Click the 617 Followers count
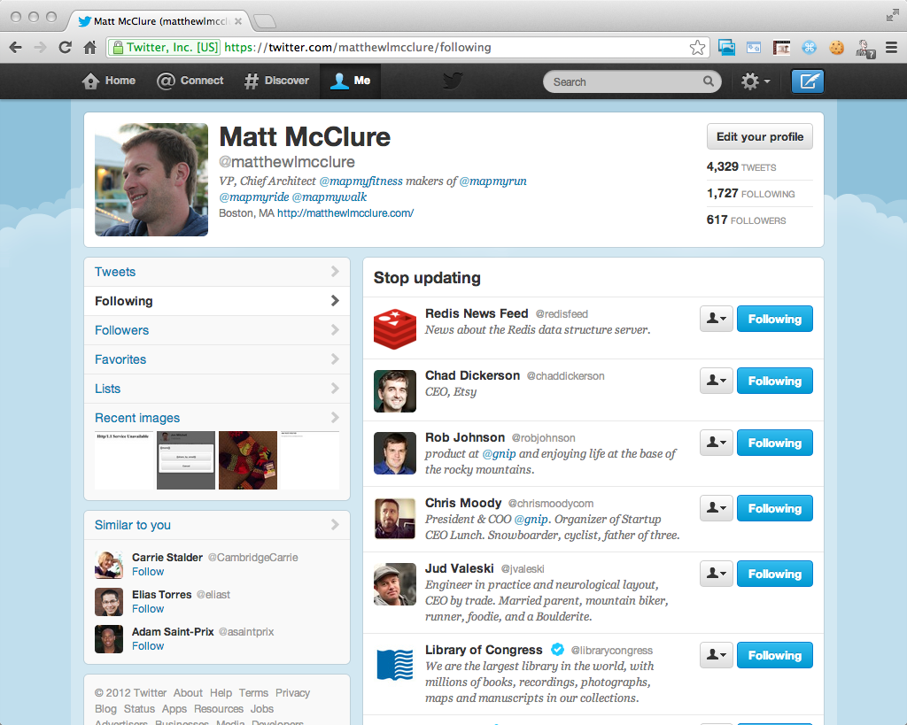This screenshot has width=907, height=725. point(746,220)
